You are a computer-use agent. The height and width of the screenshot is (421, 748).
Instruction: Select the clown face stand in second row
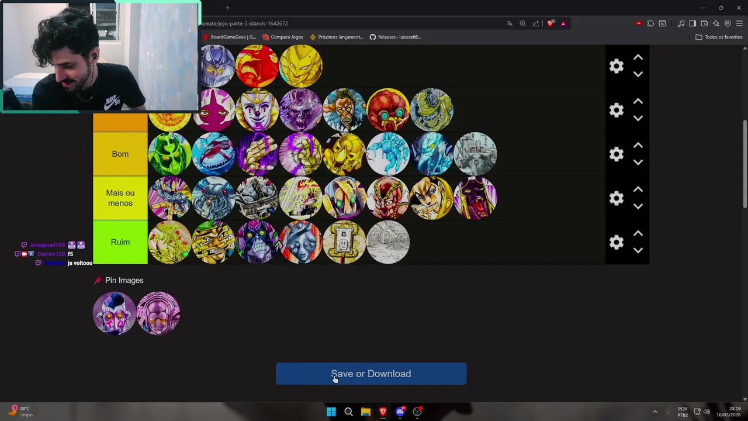[257, 110]
